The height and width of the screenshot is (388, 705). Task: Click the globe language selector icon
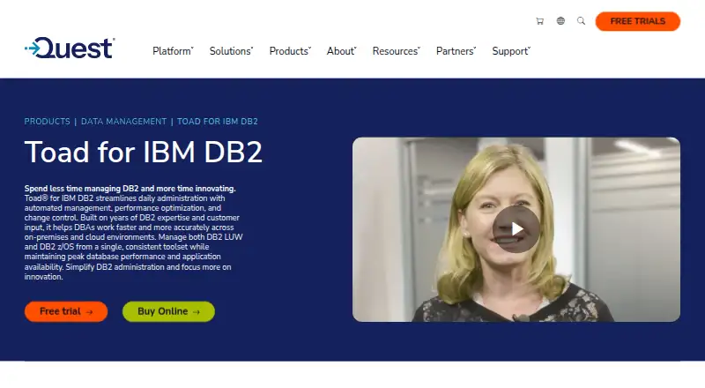(x=560, y=20)
